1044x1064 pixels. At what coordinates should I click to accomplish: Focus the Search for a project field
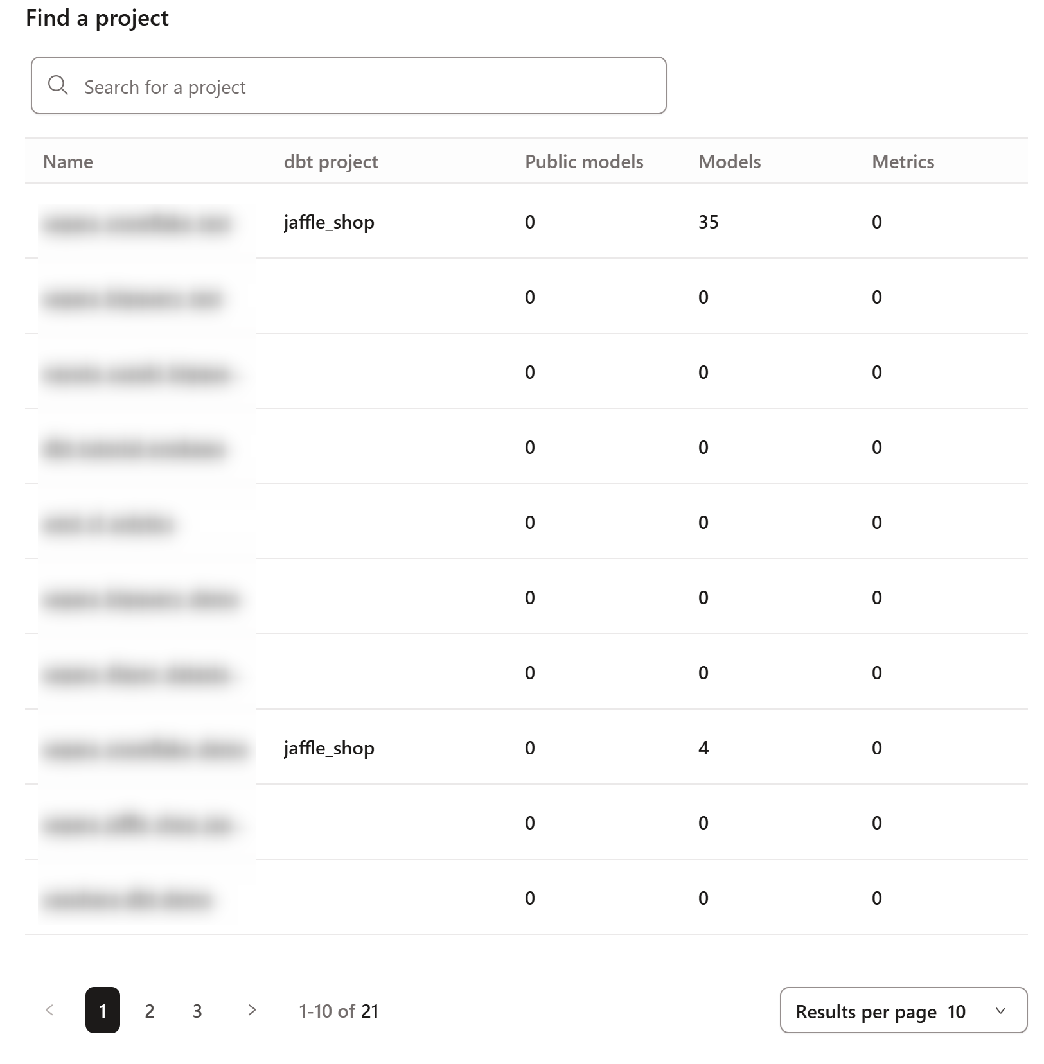pos(349,85)
